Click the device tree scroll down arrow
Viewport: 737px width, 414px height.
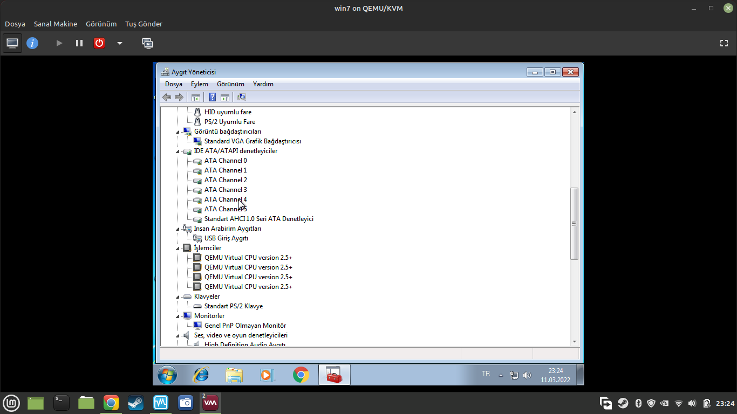click(x=575, y=341)
